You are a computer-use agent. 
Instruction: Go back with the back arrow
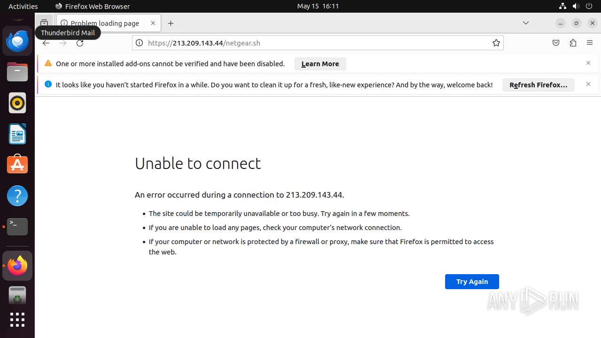coord(46,43)
